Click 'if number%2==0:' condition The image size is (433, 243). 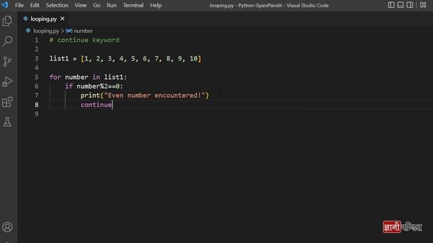point(94,86)
